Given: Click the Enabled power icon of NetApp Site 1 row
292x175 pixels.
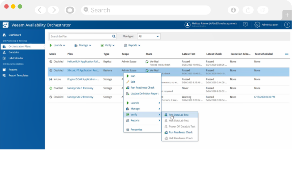Looking at the screenshot, I should [51, 88].
